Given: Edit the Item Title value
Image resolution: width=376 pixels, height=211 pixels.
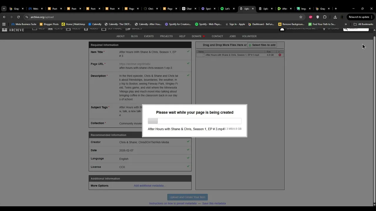Looking at the screenshot, I should point(148,54).
